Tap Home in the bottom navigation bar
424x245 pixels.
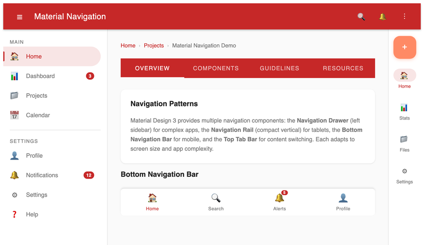click(152, 202)
